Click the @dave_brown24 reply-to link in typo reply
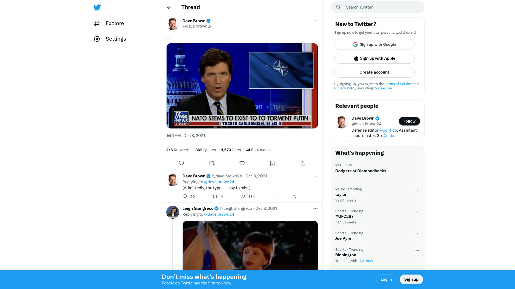Image resolution: width=515 pixels, height=289 pixels. [219, 182]
